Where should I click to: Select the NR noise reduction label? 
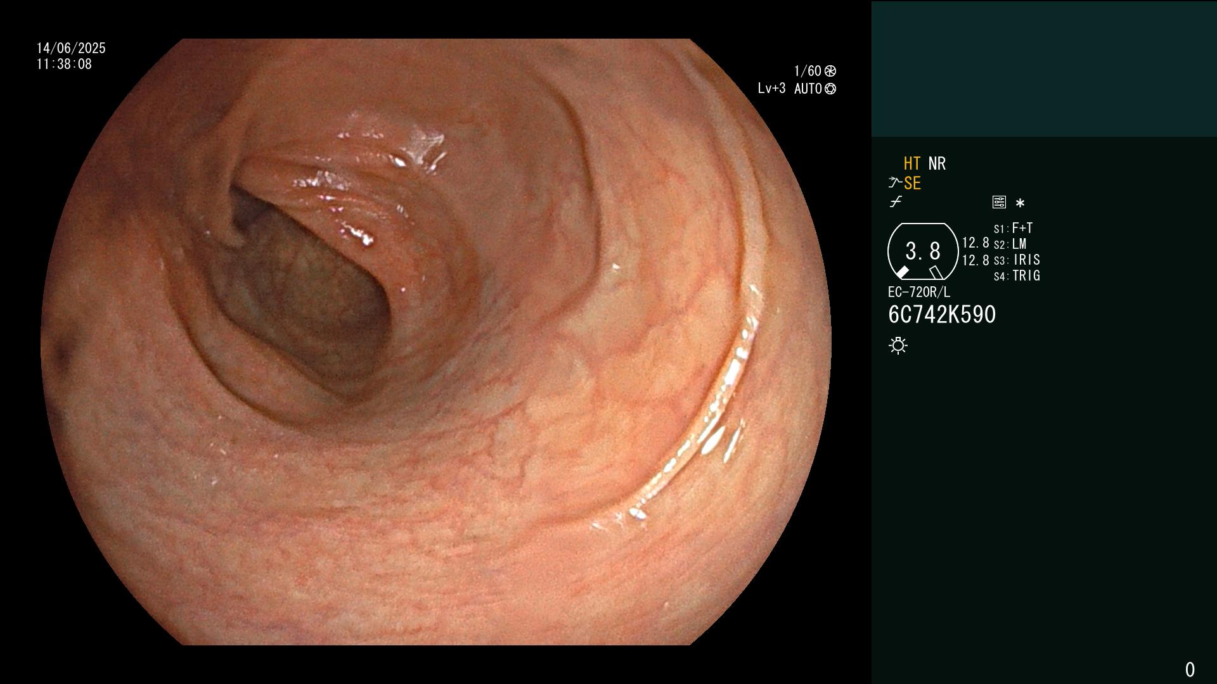click(937, 163)
